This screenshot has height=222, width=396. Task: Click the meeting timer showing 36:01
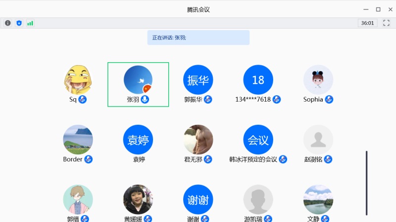367,23
